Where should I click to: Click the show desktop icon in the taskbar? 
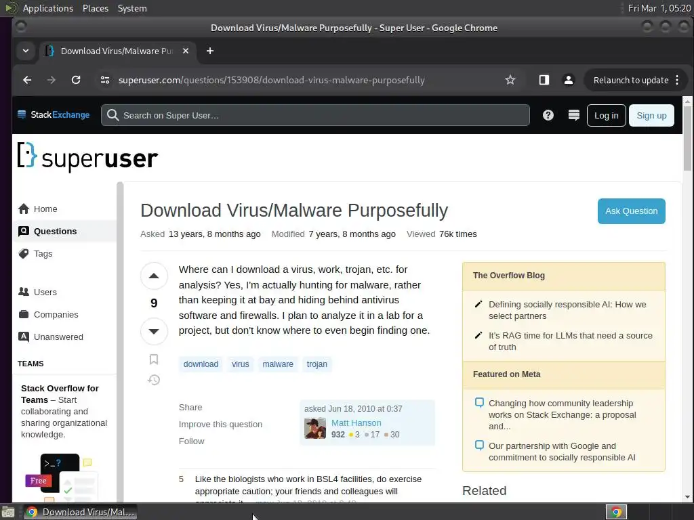tap(8, 512)
